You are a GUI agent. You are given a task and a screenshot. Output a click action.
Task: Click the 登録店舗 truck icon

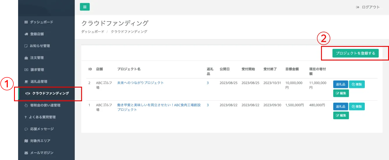[x=26, y=34]
